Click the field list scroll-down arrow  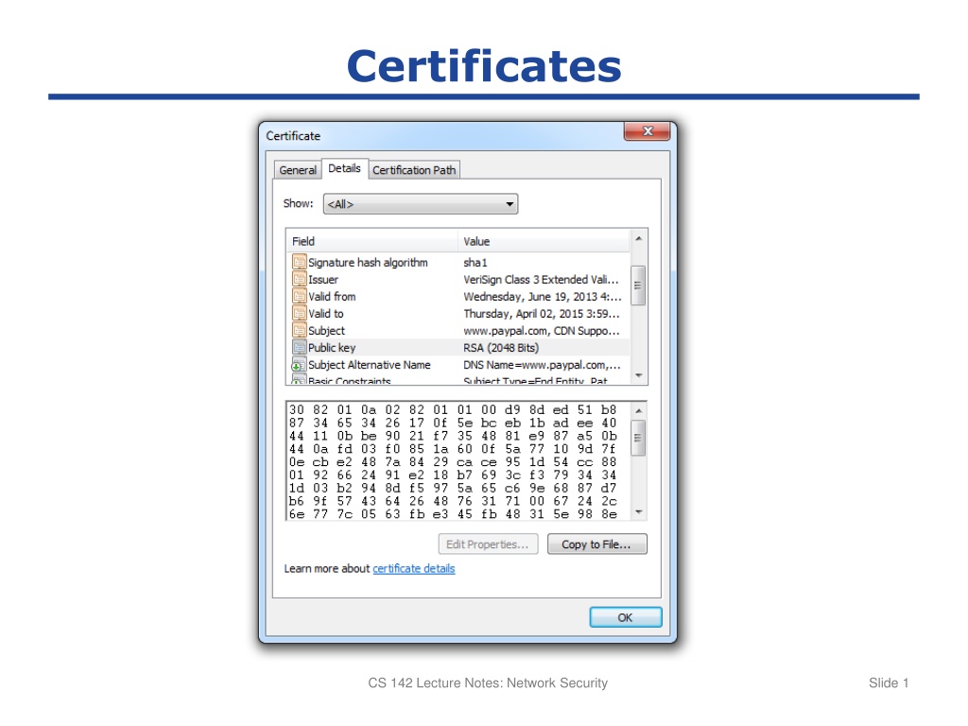[x=639, y=375]
